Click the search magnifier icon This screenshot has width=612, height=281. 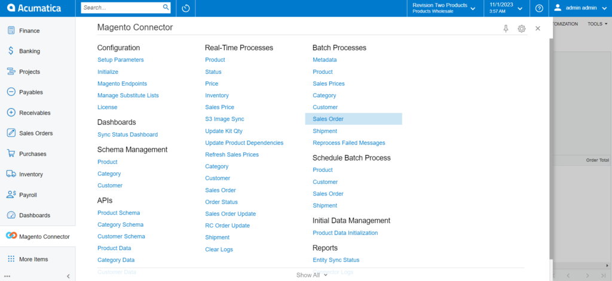166,7
